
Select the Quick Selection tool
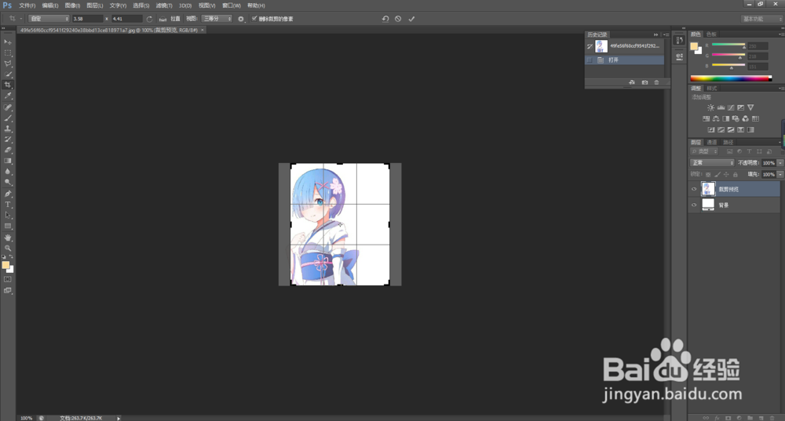coord(8,74)
